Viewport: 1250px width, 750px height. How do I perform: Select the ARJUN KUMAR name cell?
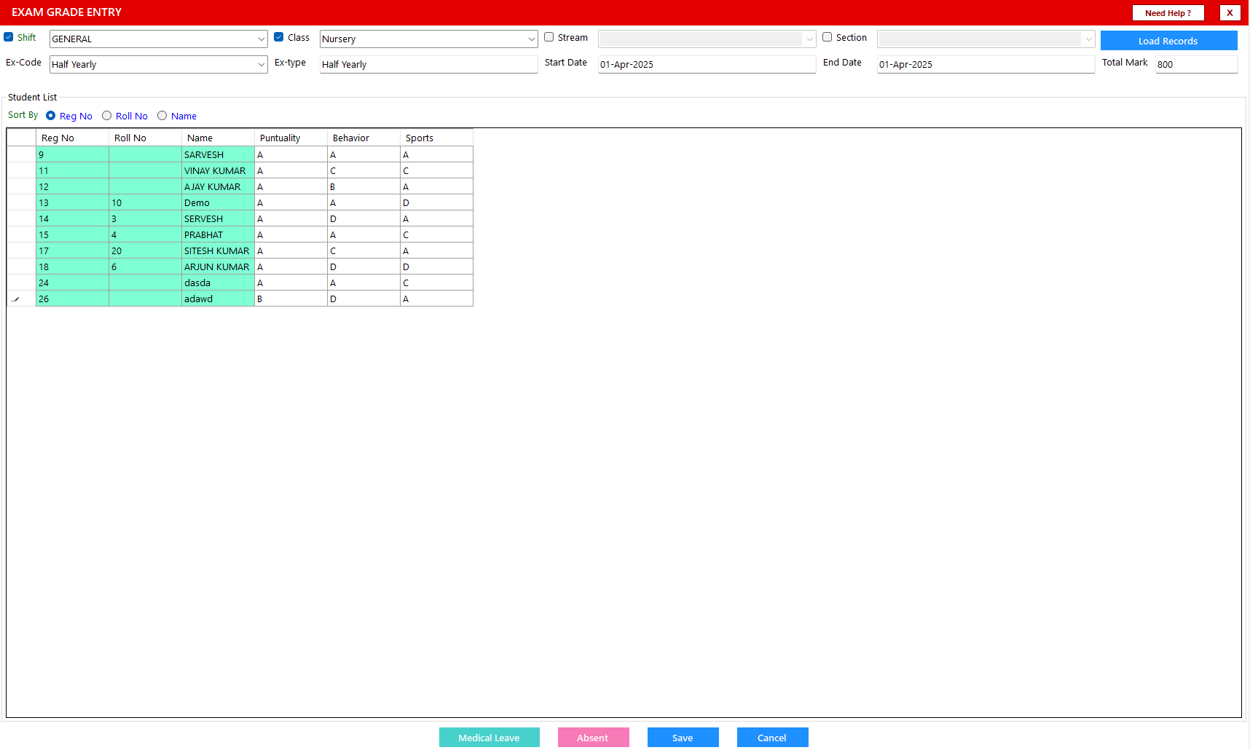point(219,267)
